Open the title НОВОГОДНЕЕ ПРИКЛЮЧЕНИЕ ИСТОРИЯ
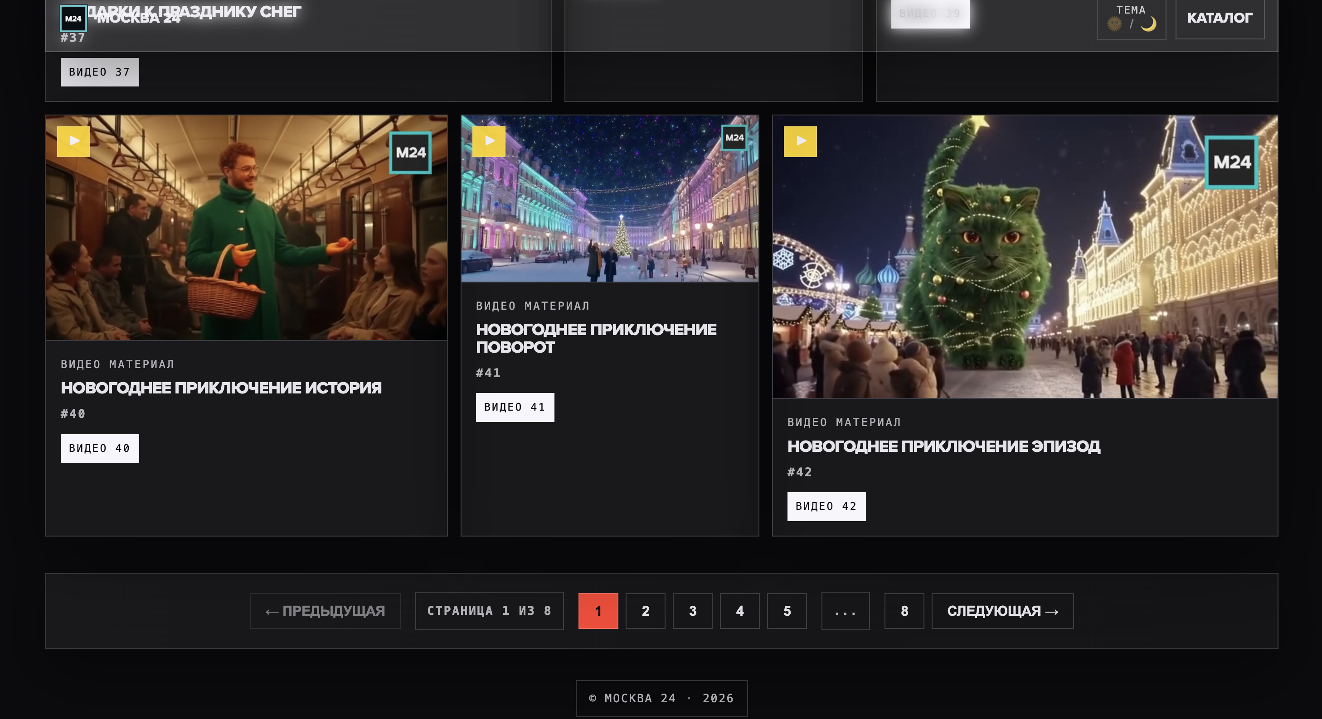Screen dimensions: 1322x719 221,388
